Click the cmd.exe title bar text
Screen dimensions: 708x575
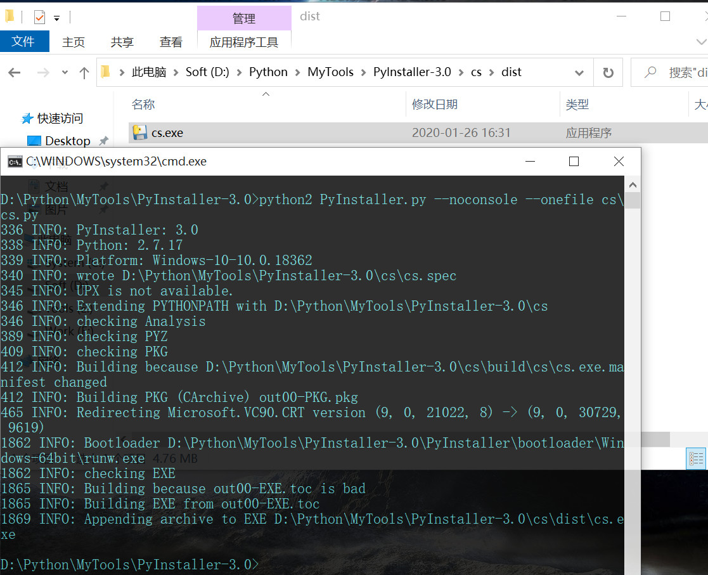click(116, 161)
